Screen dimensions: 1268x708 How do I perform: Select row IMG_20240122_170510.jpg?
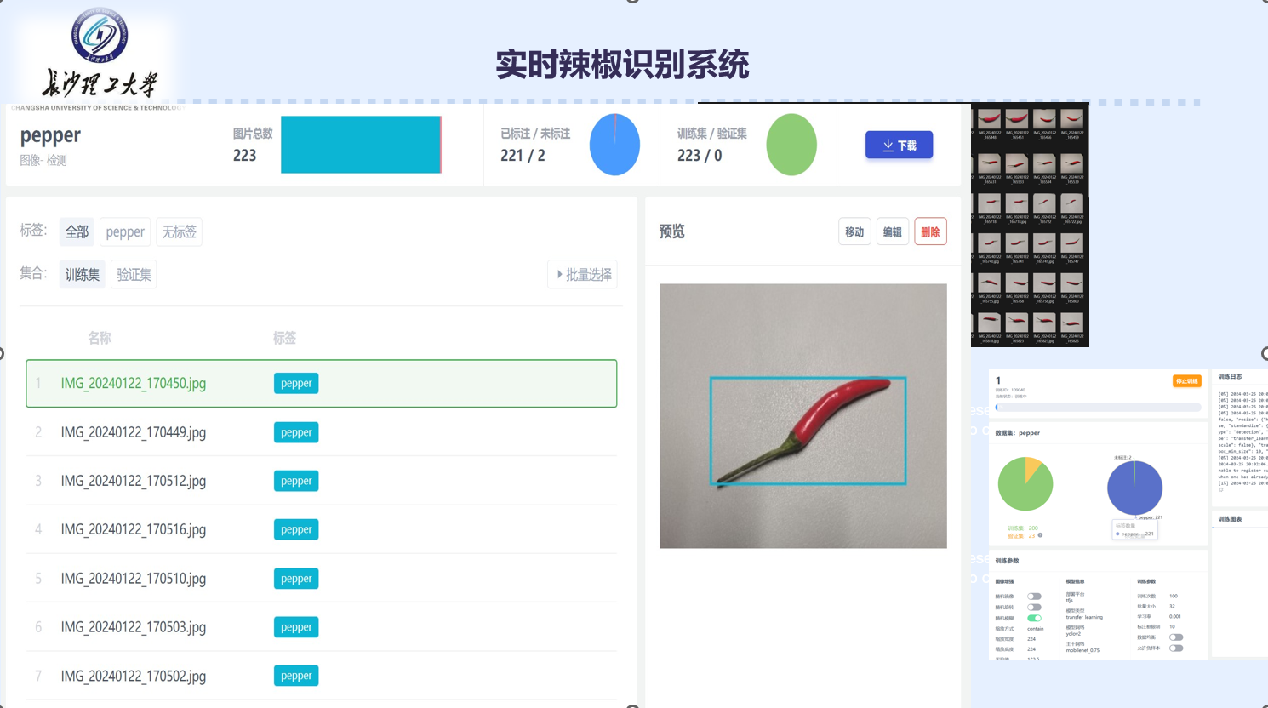pos(322,579)
